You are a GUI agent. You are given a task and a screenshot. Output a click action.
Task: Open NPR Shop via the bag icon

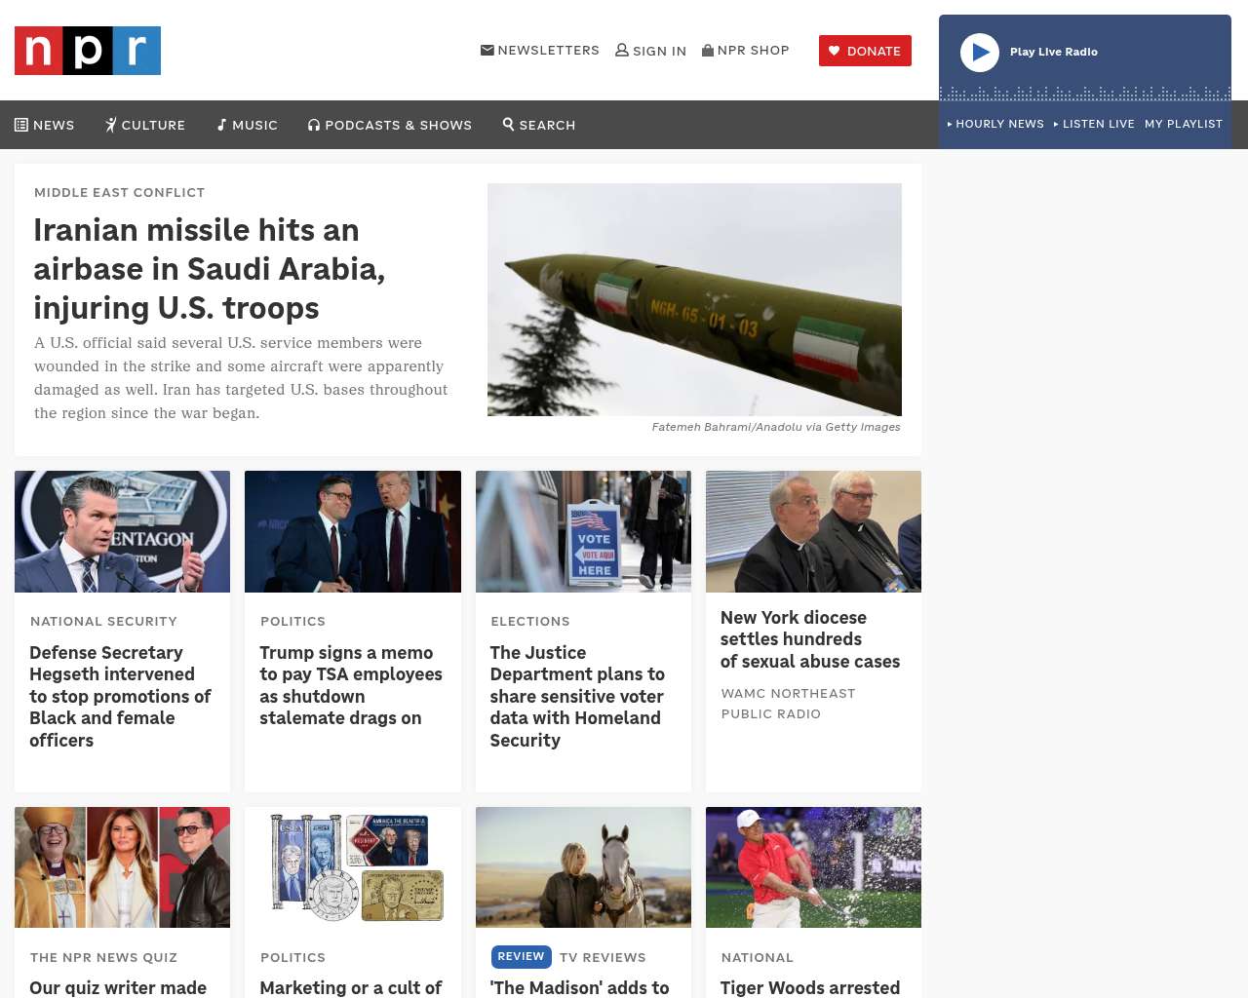click(x=708, y=50)
